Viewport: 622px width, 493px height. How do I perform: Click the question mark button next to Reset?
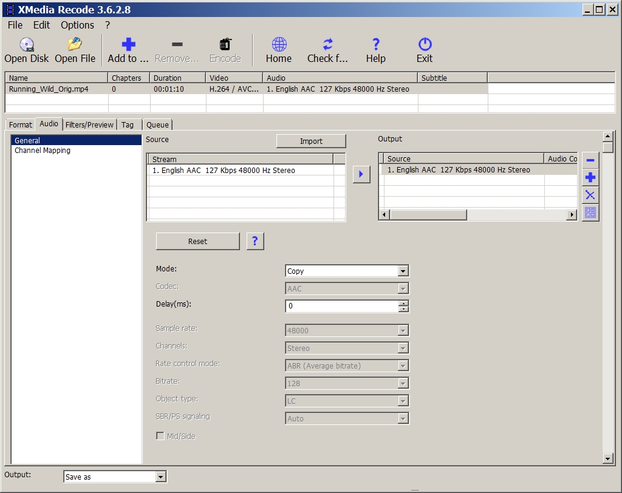tap(255, 241)
